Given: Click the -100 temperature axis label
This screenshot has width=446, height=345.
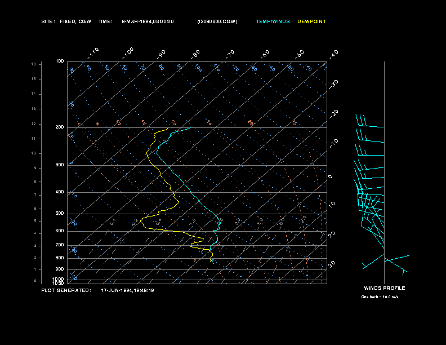Looking at the screenshot, I should tap(128, 54).
